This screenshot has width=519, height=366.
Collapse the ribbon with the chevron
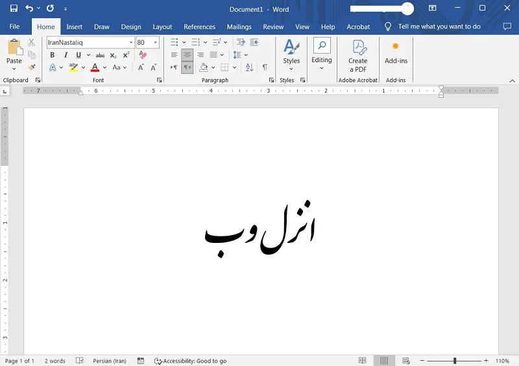(x=512, y=81)
